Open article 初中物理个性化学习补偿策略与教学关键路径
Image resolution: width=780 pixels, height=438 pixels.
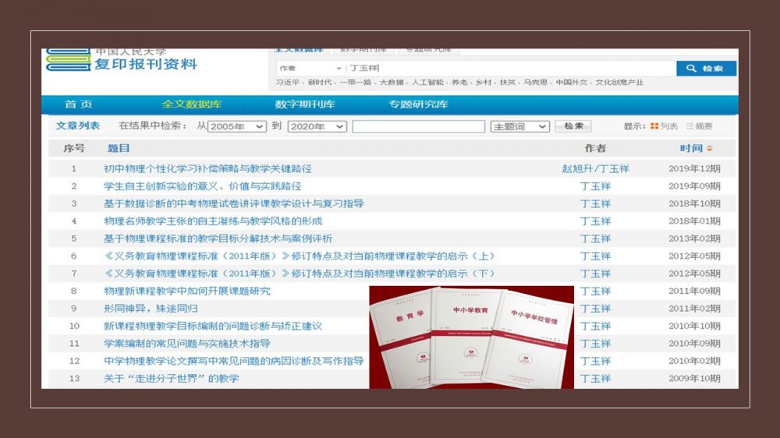click(207, 168)
